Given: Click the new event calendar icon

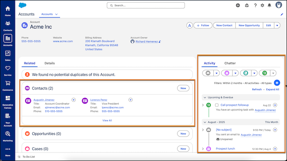Looking at the screenshot, I should click(227, 73).
